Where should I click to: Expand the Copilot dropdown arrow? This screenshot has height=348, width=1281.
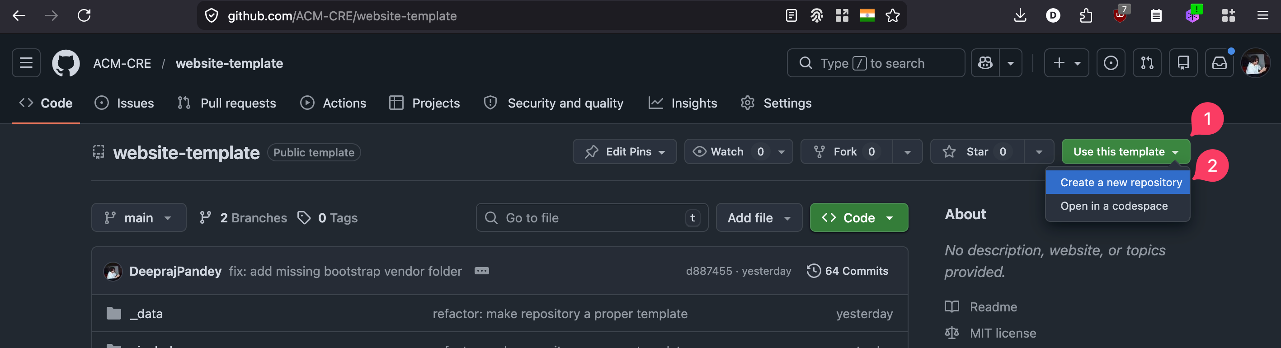(1011, 63)
